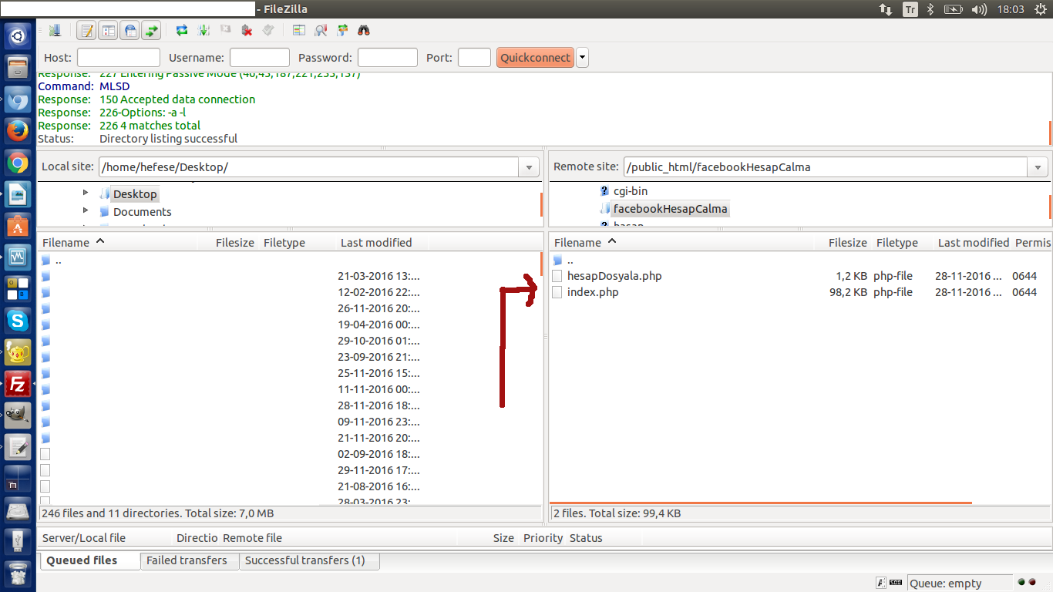
Task: Open the Site Manager
Action: pyautogui.click(x=55, y=31)
